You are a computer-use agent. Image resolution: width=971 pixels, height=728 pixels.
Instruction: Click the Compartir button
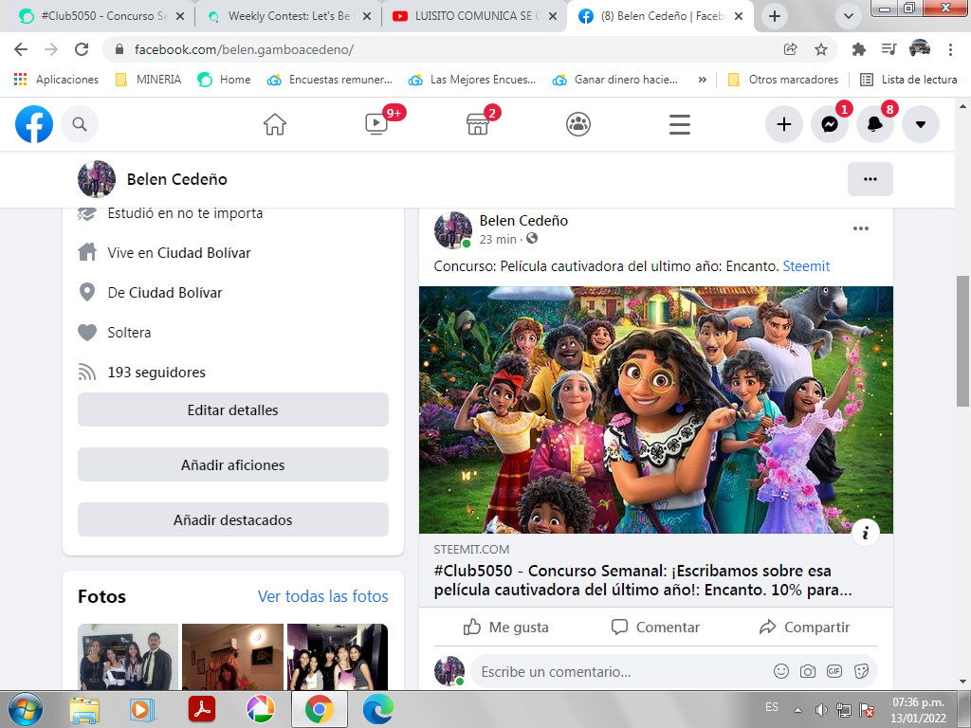pos(804,628)
